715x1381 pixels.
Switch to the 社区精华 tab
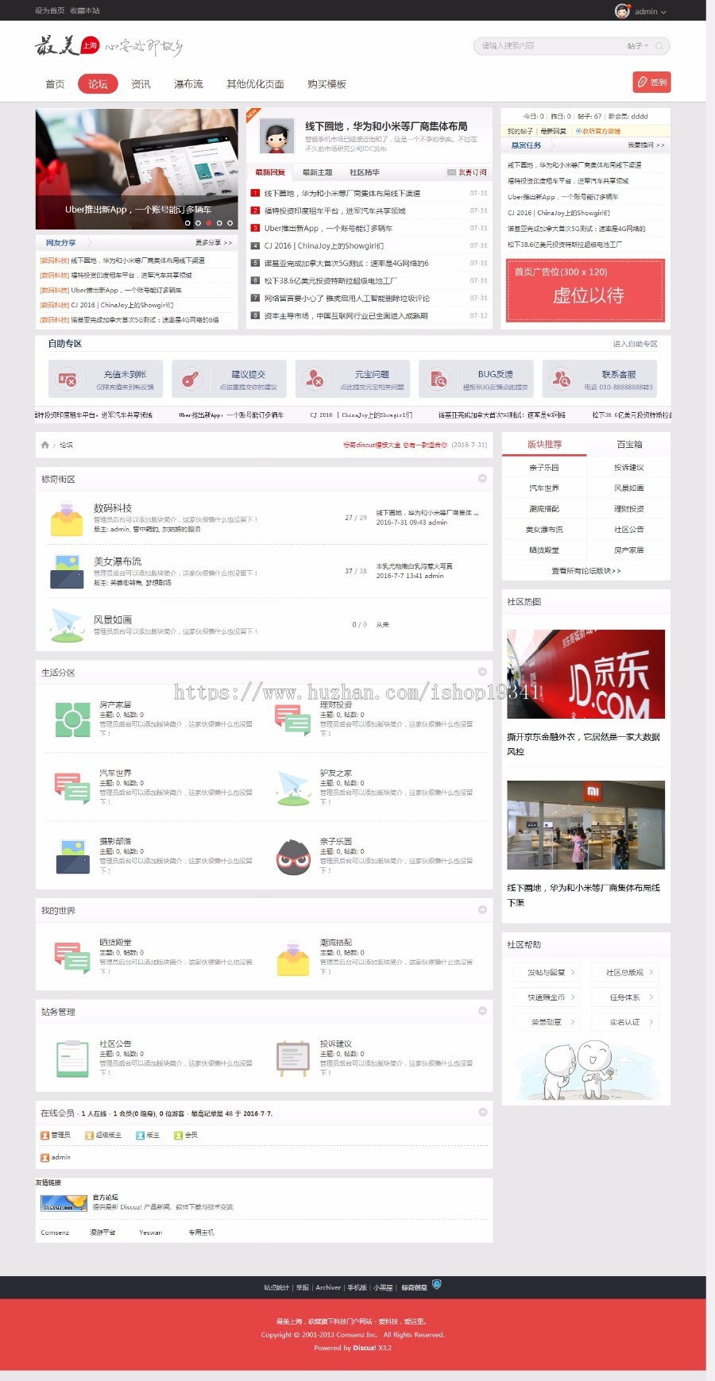click(365, 172)
